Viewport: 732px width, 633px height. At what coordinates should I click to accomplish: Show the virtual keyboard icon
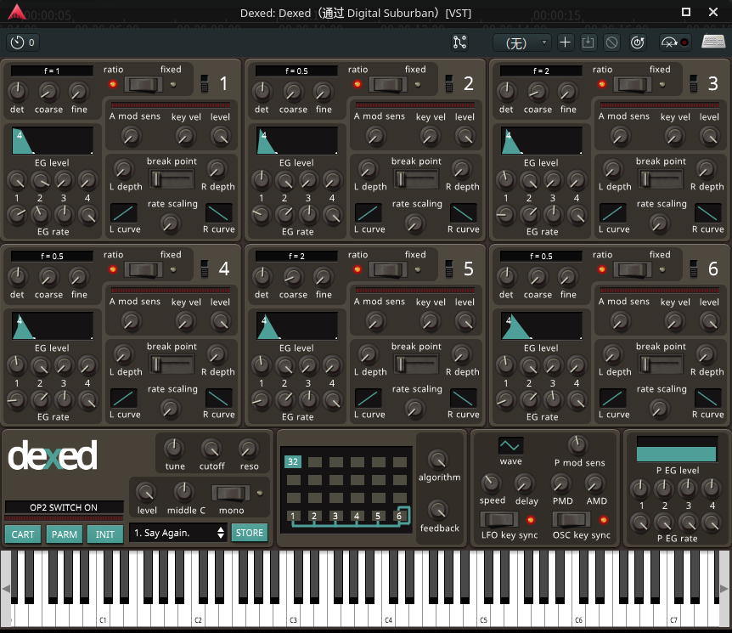point(713,42)
